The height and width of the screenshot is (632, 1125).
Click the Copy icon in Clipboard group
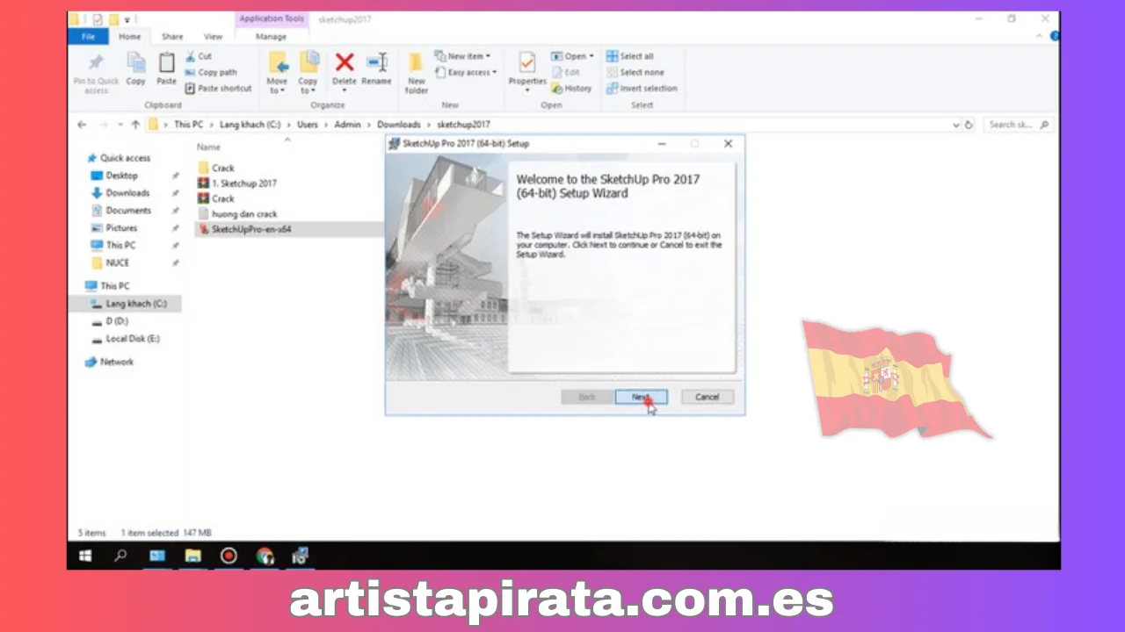tap(136, 62)
